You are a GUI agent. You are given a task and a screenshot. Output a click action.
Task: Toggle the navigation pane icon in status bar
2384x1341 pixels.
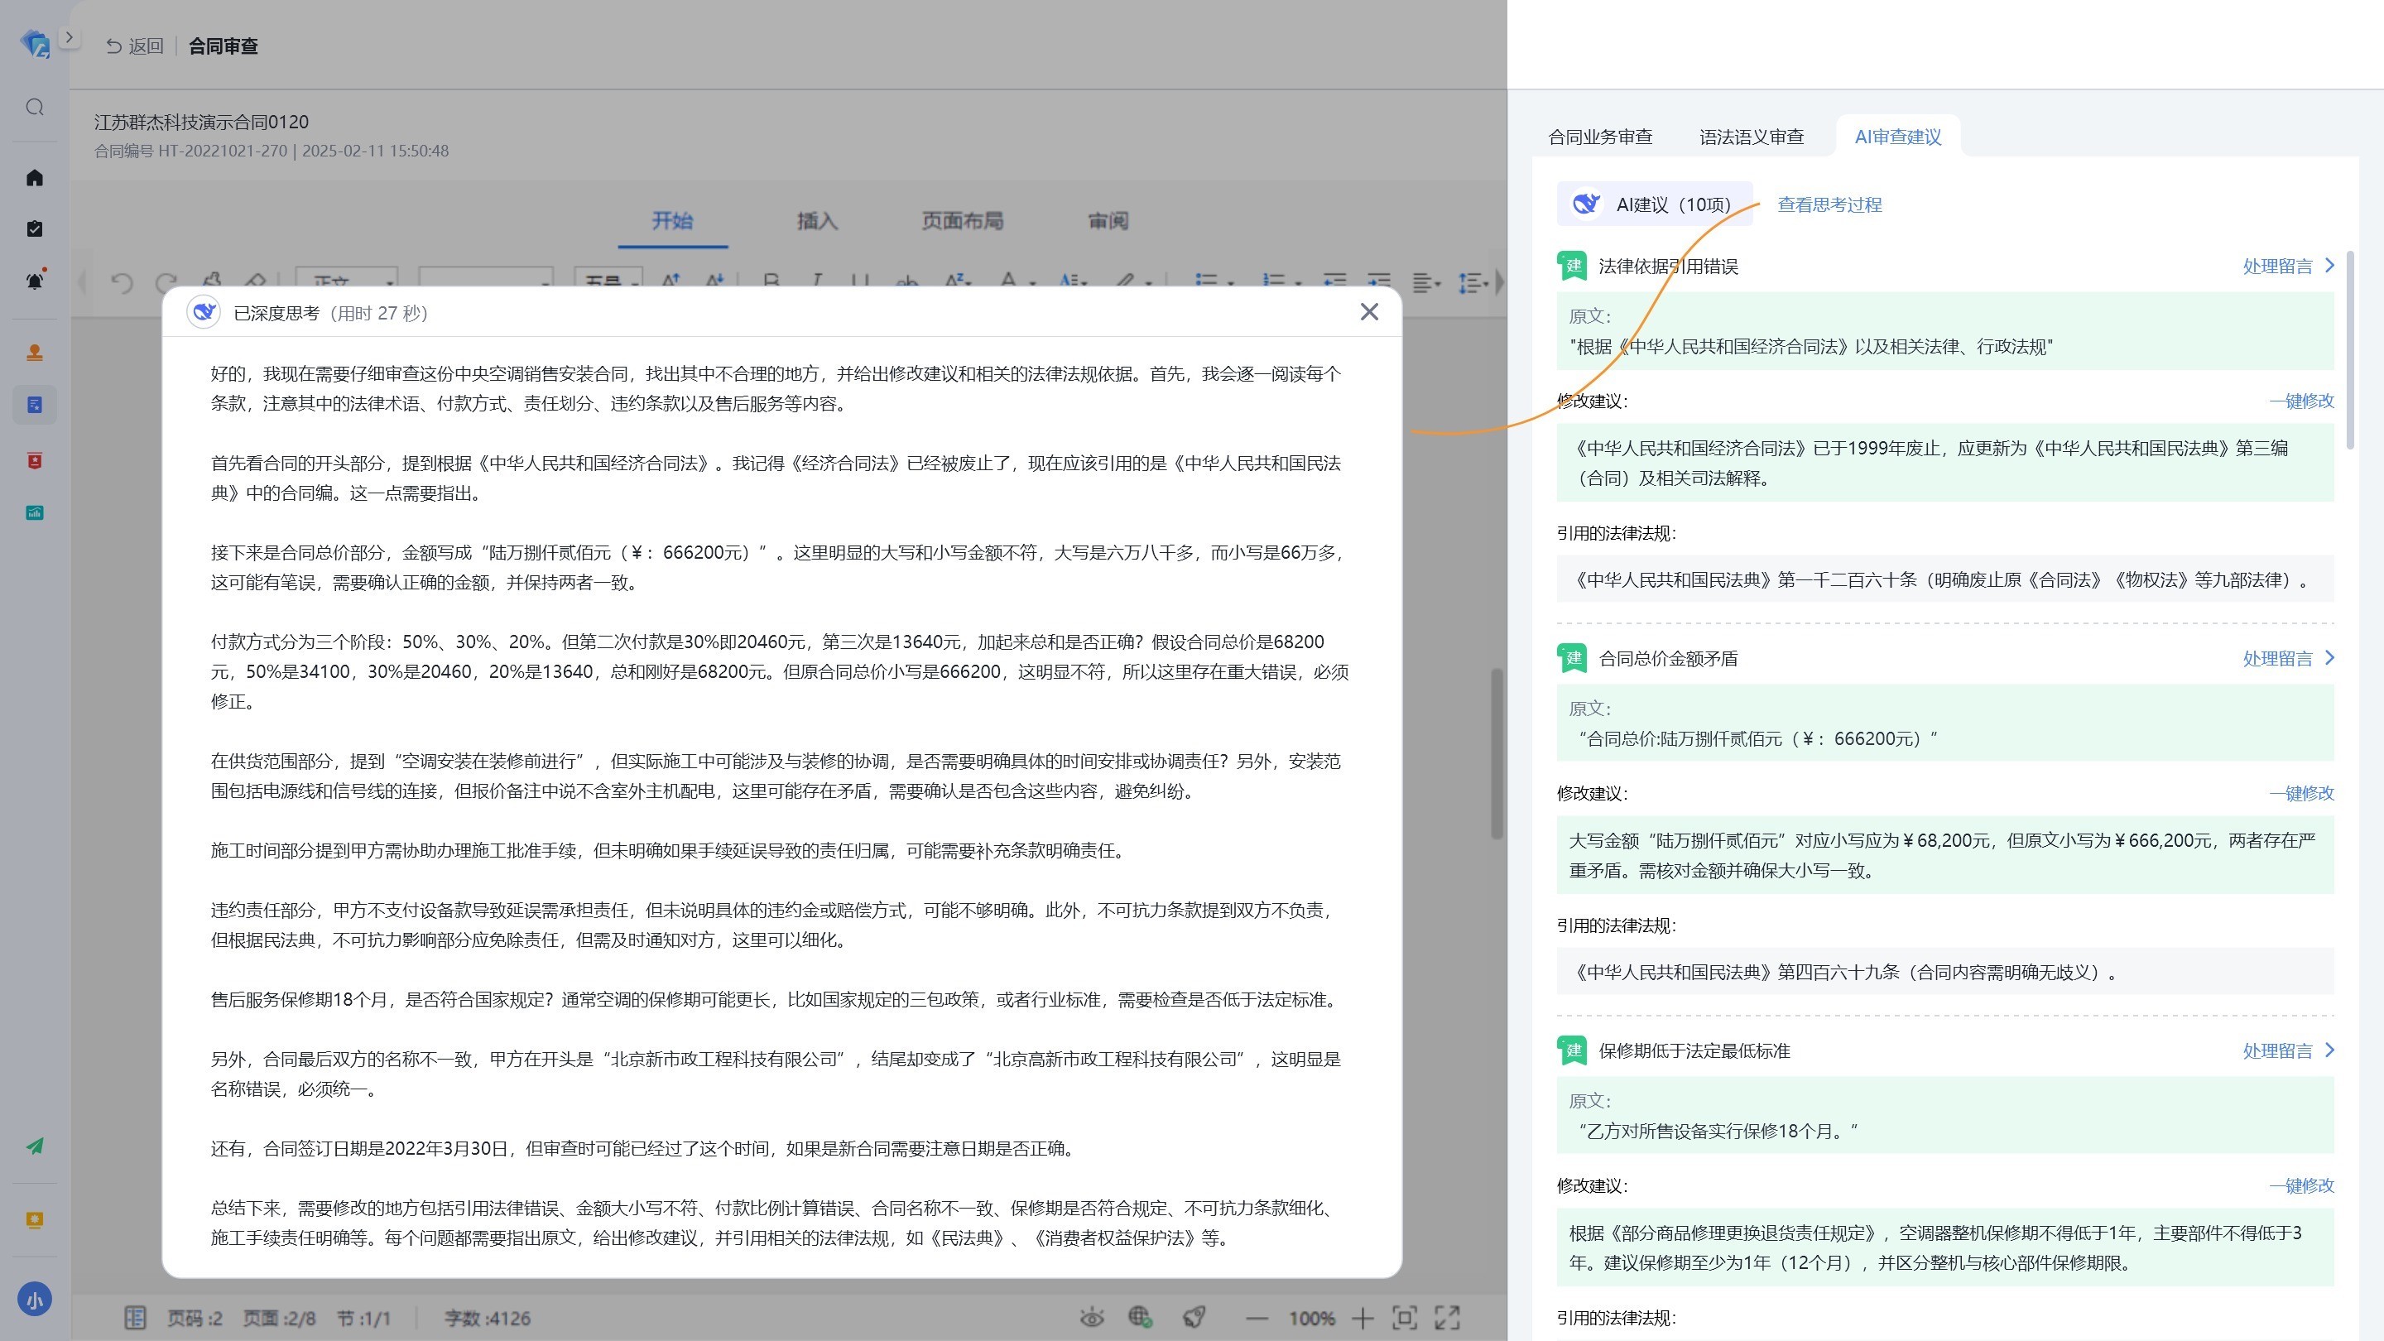(x=135, y=1318)
